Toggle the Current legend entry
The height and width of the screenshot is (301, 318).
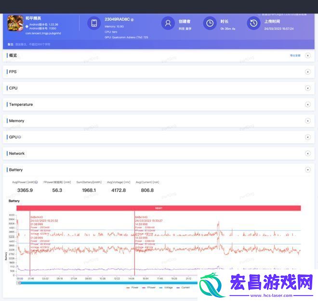coord(184,288)
